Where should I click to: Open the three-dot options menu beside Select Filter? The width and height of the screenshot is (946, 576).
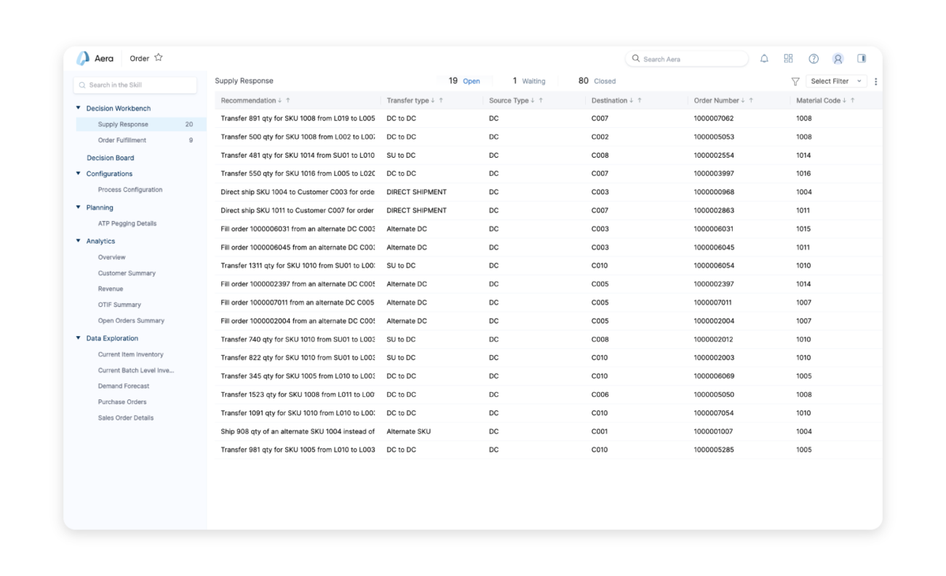click(x=875, y=81)
